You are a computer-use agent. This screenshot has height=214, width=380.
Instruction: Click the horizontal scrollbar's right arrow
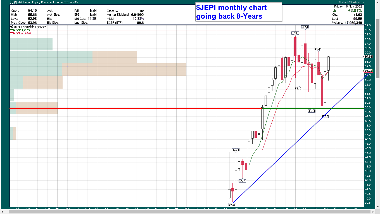pos(373,212)
